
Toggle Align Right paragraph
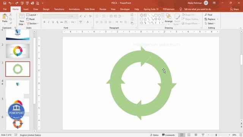pos(106,22)
